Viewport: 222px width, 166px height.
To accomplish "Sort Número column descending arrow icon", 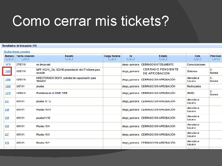I will (x=12, y=59).
